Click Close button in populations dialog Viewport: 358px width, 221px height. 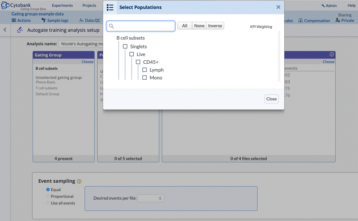pyautogui.click(x=271, y=99)
